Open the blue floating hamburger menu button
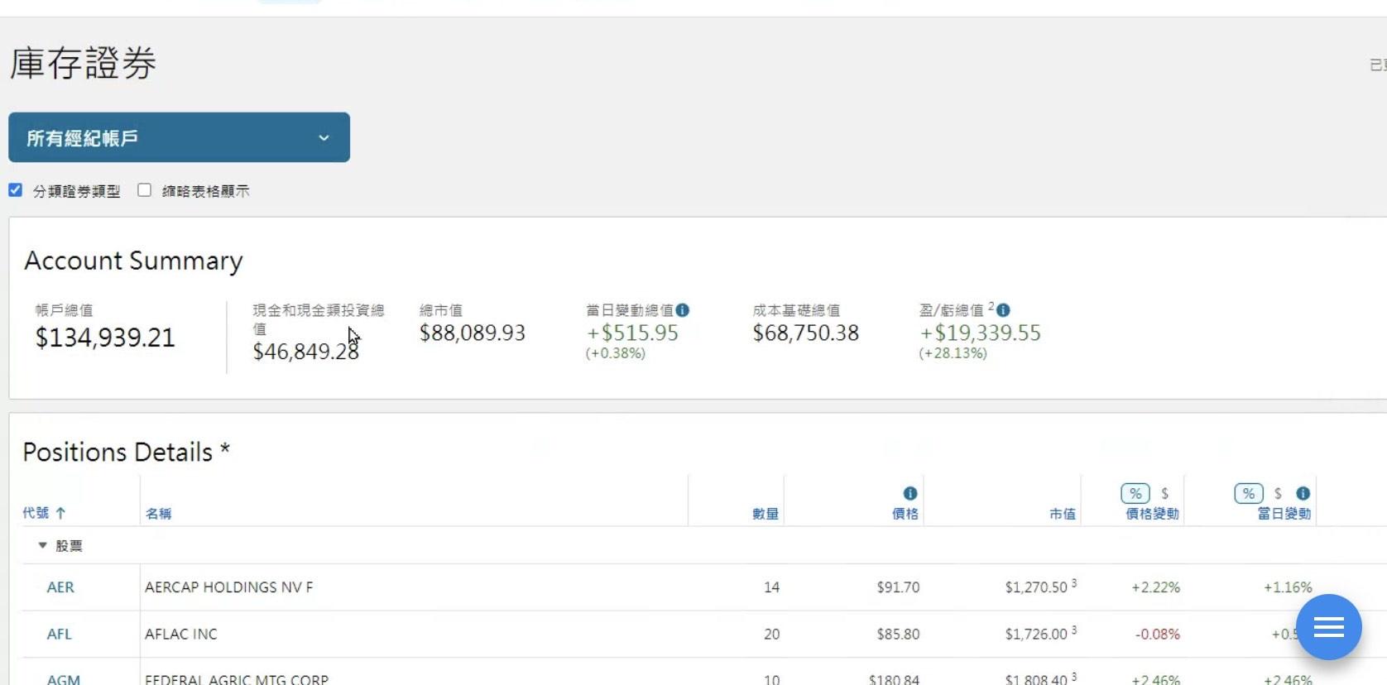The height and width of the screenshot is (685, 1387). [x=1328, y=627]
